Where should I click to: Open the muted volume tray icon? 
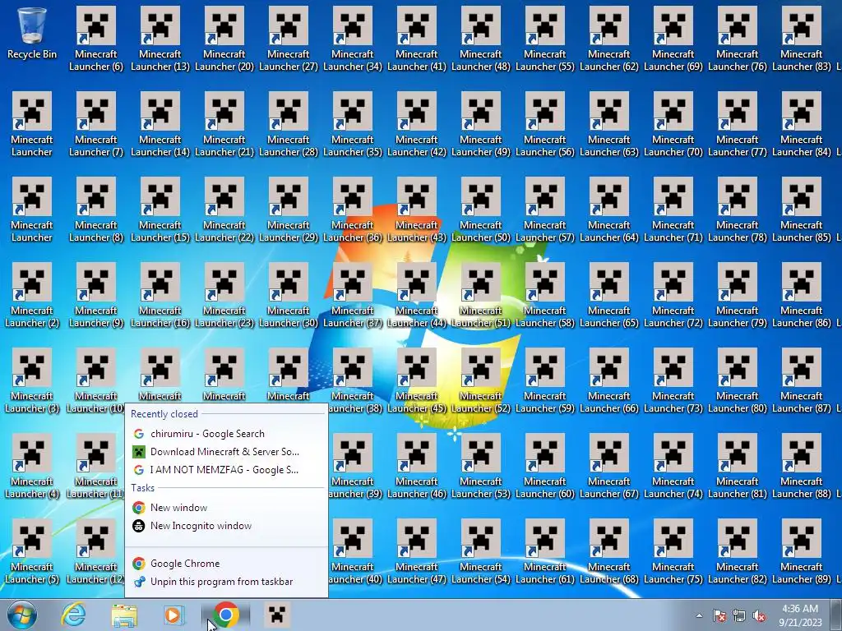[759, 616]
